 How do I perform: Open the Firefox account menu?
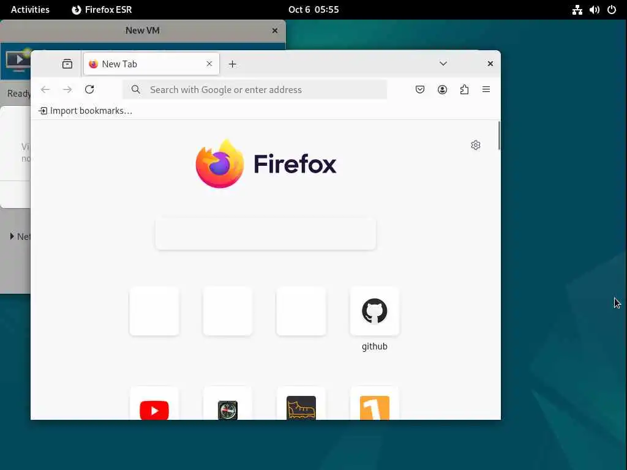coord(442,89)
